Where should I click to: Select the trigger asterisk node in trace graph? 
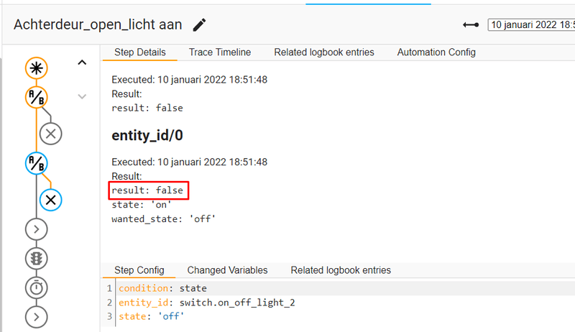coord(37,68)
